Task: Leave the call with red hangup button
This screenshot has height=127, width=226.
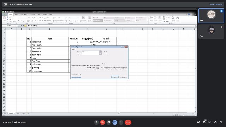Action: tap(128, 122)
